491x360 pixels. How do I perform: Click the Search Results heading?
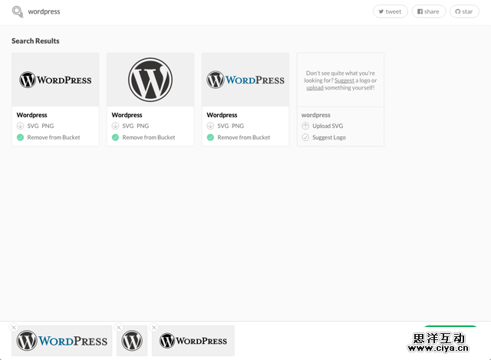point(35,41)
